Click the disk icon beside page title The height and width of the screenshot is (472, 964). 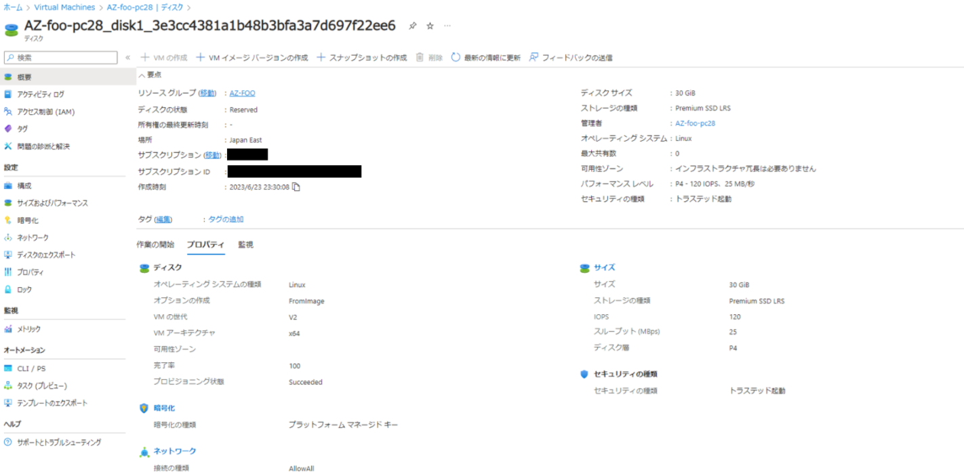(x=12, y=29)
